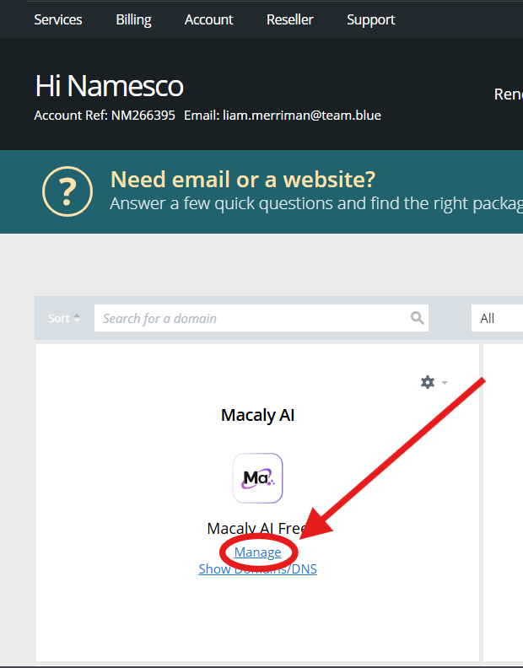The image size is (523, 668).
Task: Open the Billing menu
Action: [x=133, y=19]
